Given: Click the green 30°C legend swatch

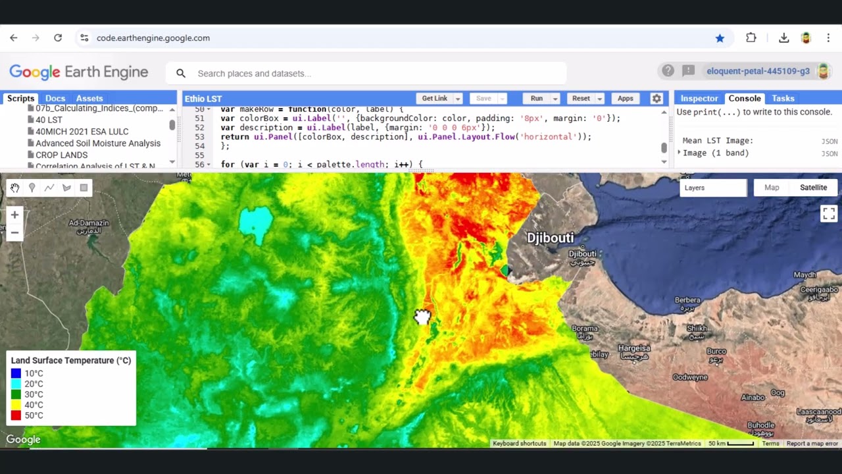Looking at the screenshot, I should pos(16,394).
